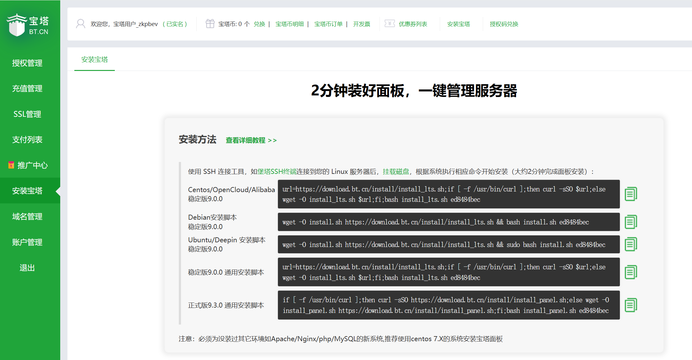Click 优惠券列表 in the top bar
This screenshot has height=360, width=692.
[x=413, y=24]
